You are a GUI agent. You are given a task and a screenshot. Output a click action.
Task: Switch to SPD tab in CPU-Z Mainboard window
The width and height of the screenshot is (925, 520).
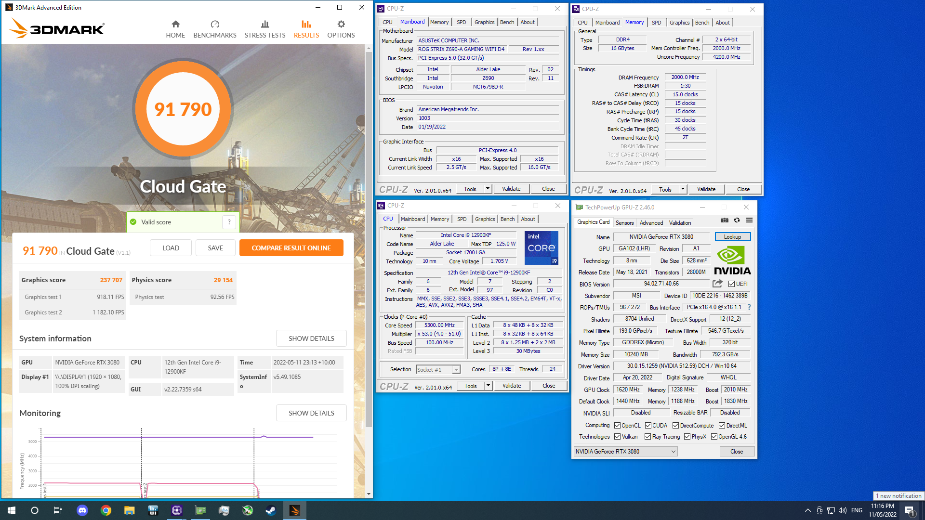(x=461, y=22)
